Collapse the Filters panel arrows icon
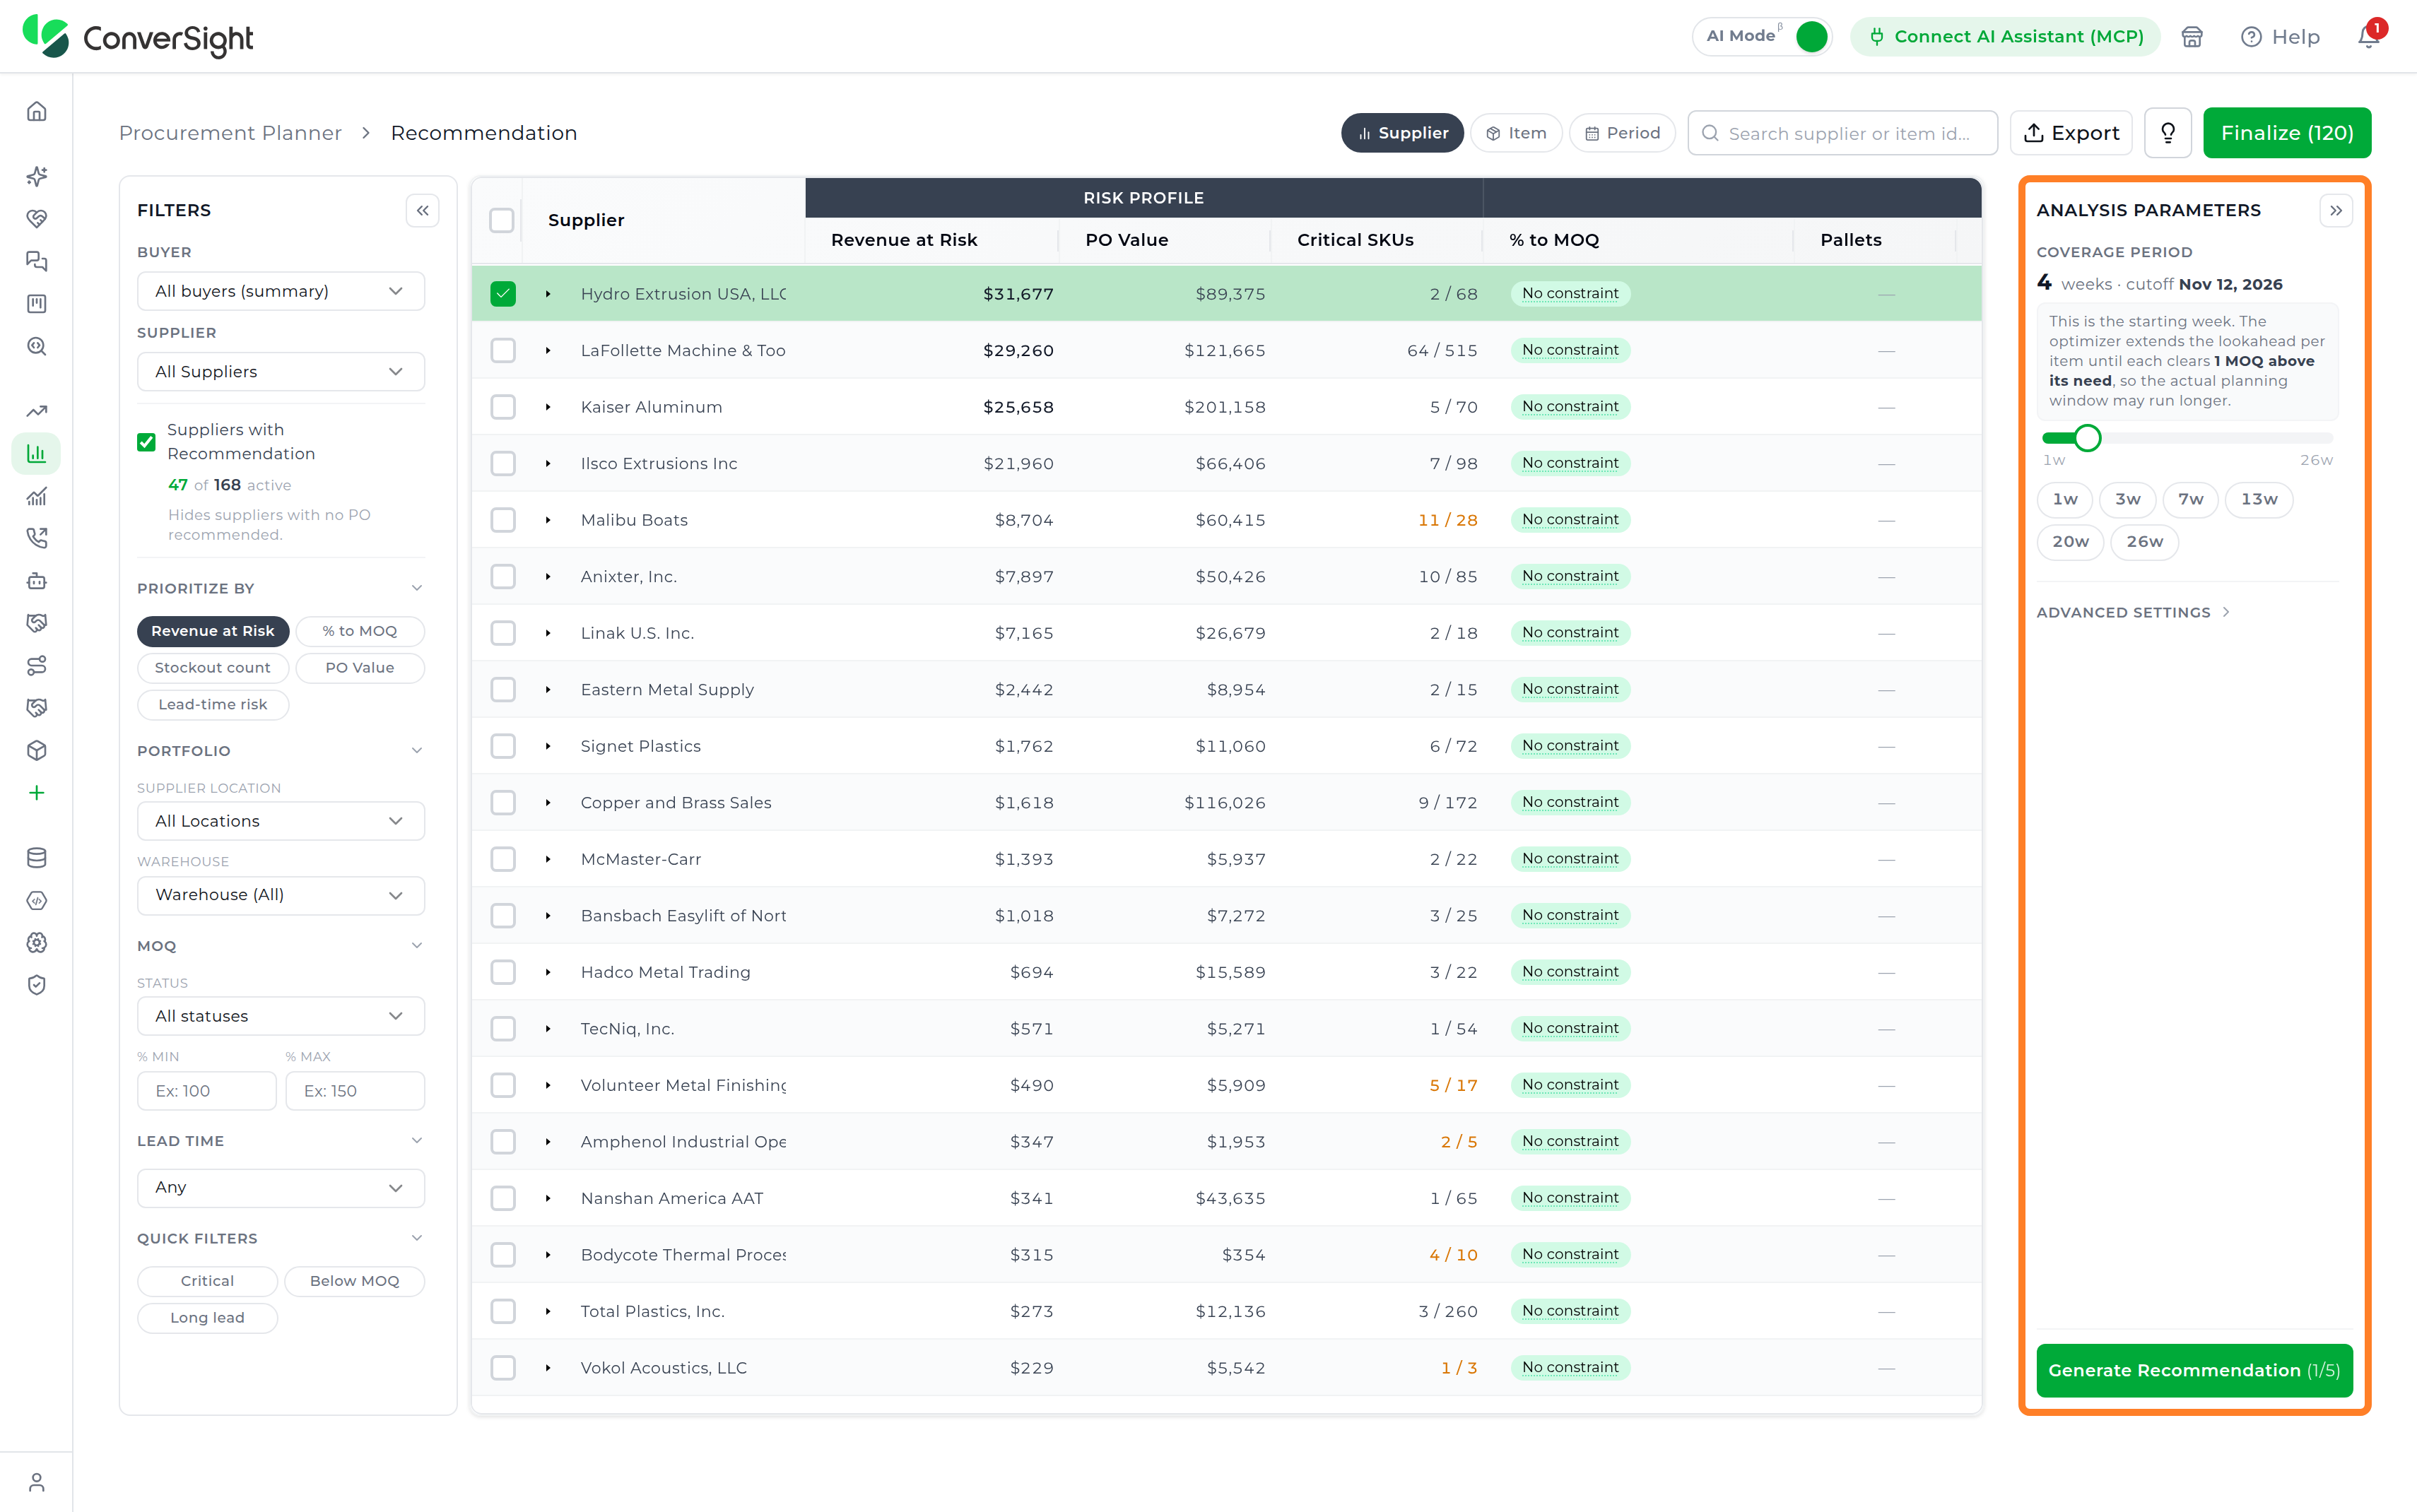 click(423, 210)
